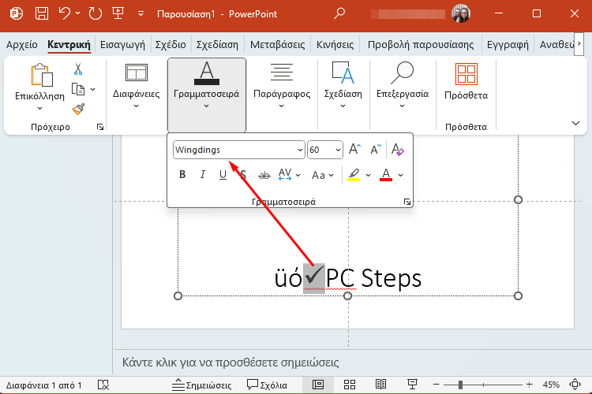Open the Παράγραφος paragraph group
Screen dimensions: 592x394
point(282,87)
